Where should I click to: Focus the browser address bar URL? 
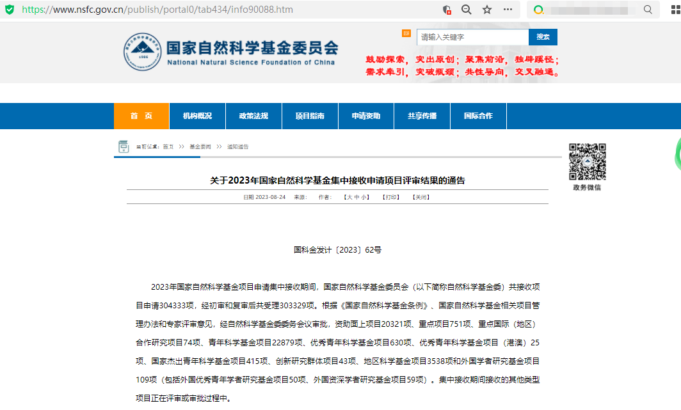pos(157,10)
